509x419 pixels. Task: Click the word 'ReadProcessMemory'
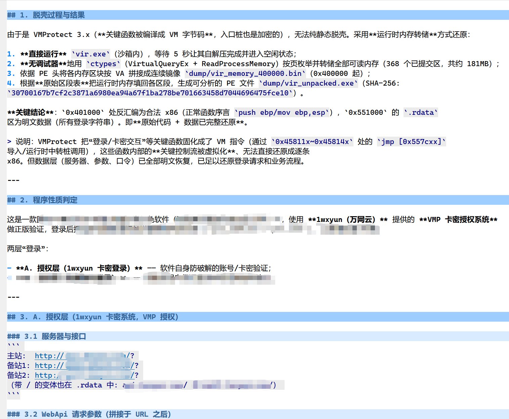pos(239,64)
